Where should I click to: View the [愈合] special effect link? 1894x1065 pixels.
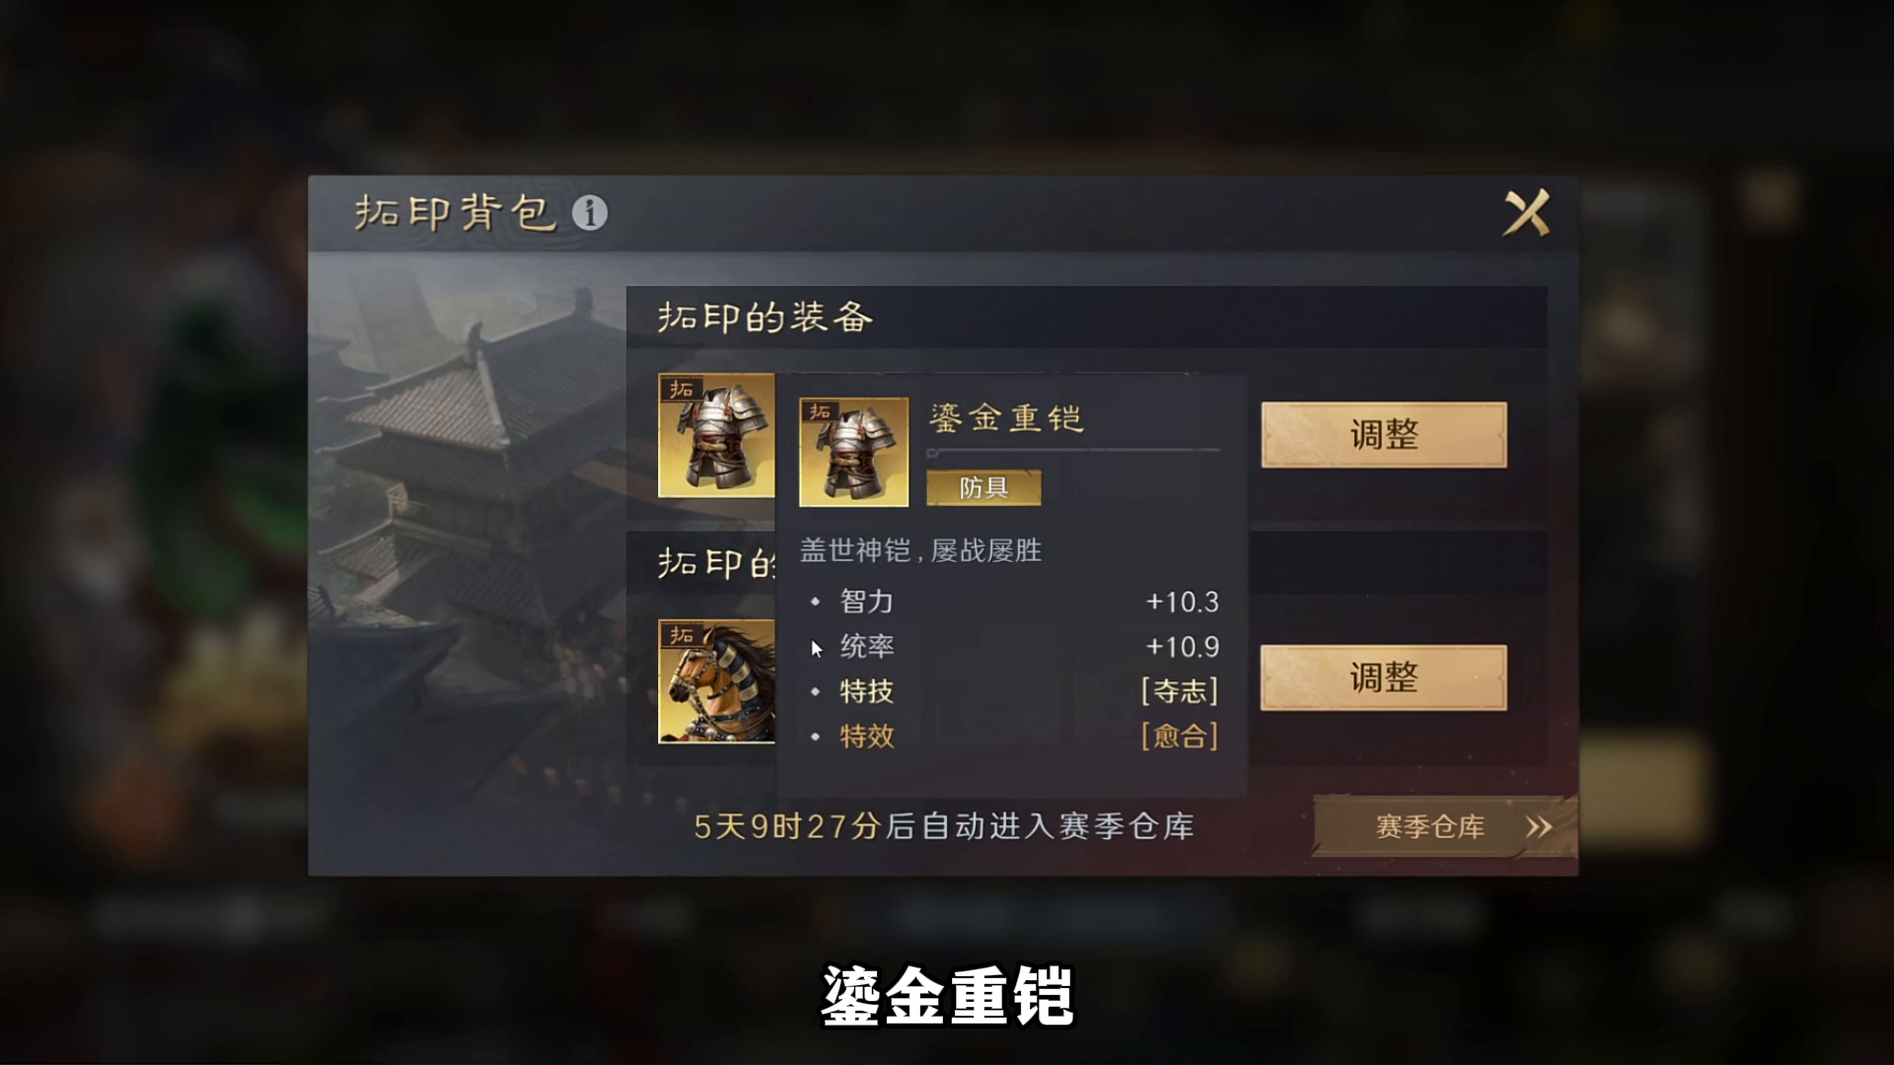(1180, 737)
